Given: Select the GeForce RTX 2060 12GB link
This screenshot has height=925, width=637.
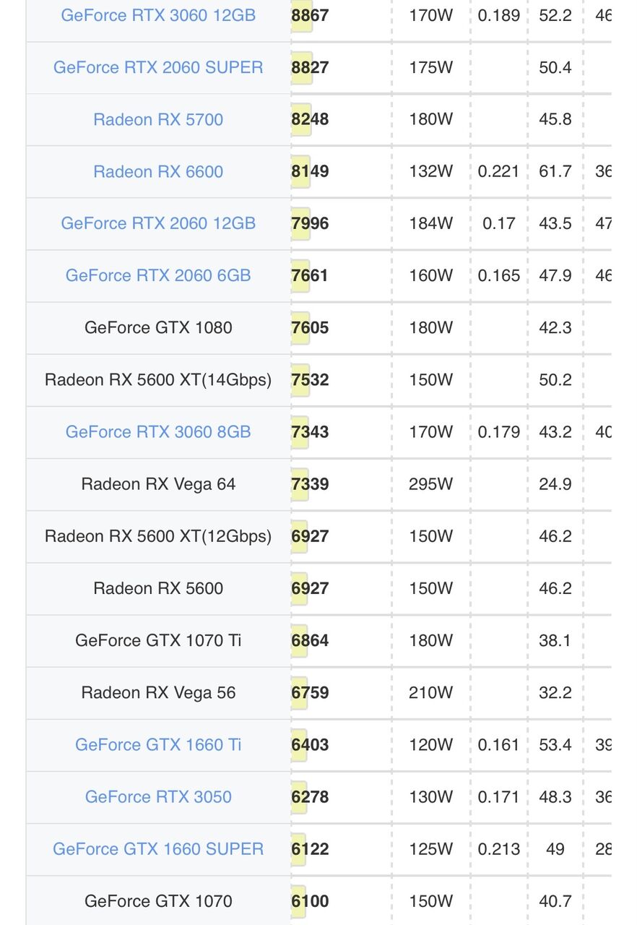Looking at the screenshot, I should point(158,223).
